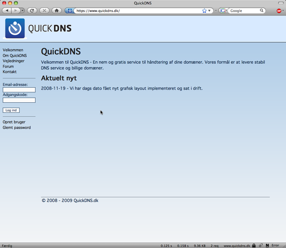Click the www.quickdns.dk domain in the status bar
The image size is (286, 248).
(237, 246)
